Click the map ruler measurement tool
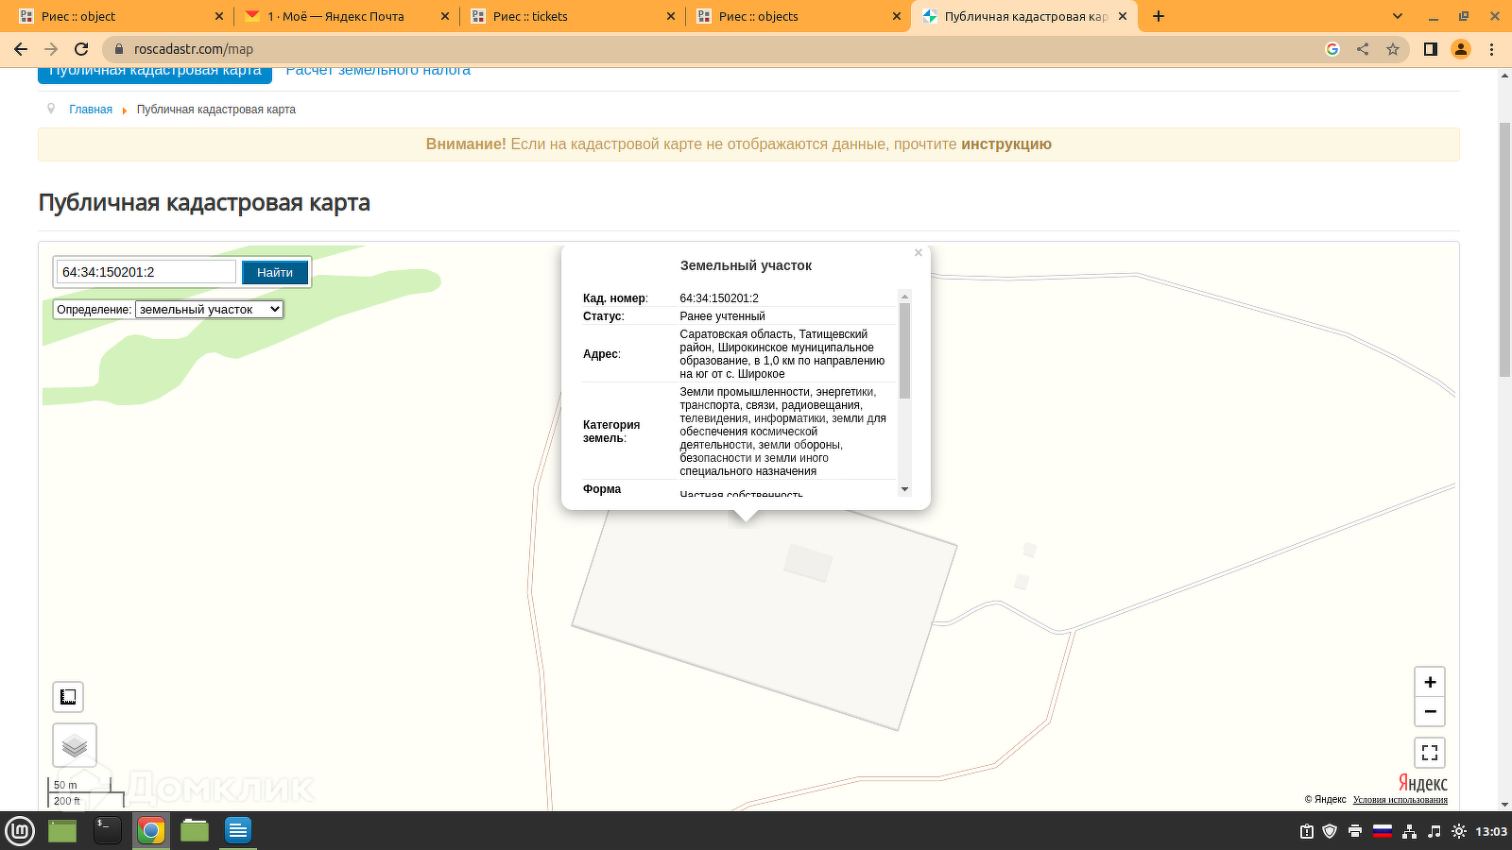1512x850 pixels. click(68, 697)
